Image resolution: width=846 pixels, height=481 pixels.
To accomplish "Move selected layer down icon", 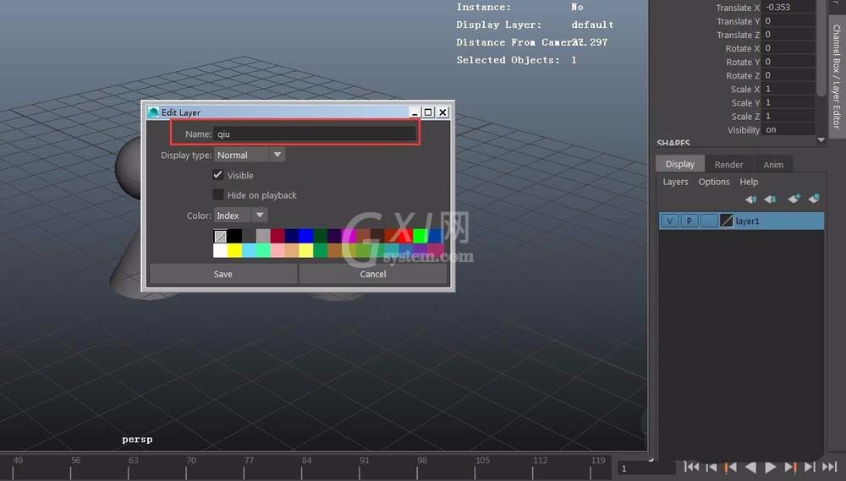I will coord(771,199).
